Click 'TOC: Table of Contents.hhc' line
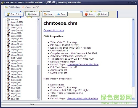The width and height of the screenshot is (138, 108). coord(67,93)
